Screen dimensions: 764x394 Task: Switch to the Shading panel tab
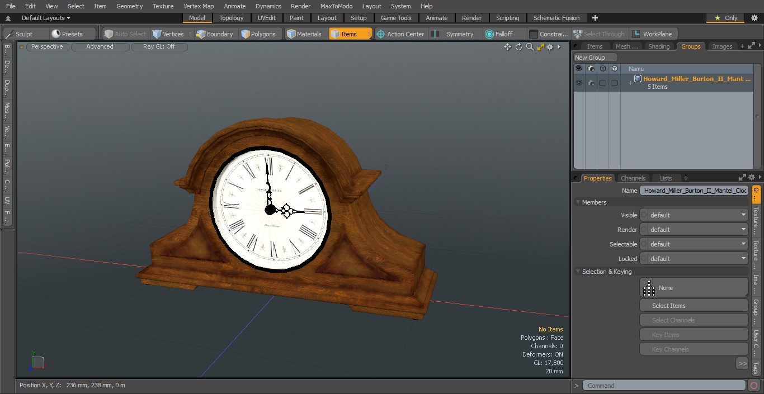coord(659,46)
